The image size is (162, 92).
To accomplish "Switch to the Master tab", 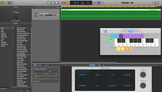I will [x=40, y=65].
